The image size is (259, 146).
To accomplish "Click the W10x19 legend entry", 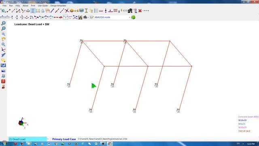I will pos(242,127).
